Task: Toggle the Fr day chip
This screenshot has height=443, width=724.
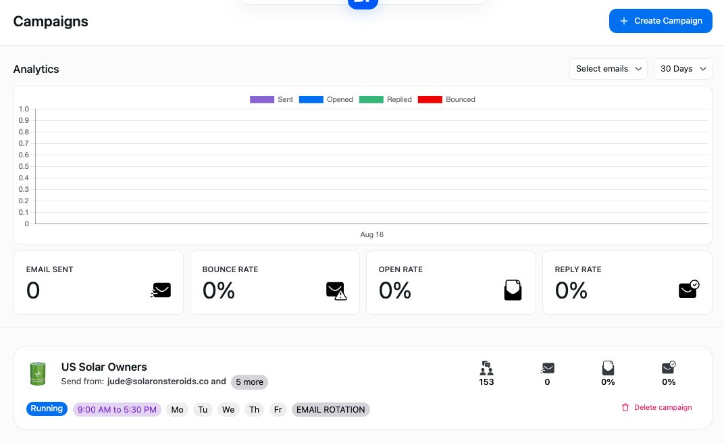Action: pos(278,410)
